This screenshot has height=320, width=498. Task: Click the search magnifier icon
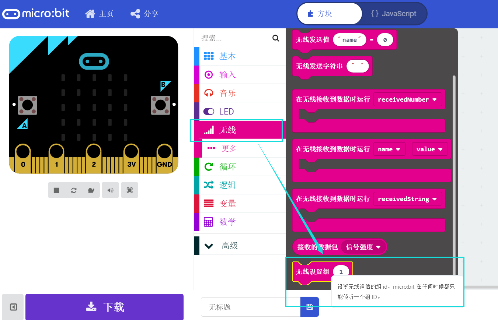276,38
